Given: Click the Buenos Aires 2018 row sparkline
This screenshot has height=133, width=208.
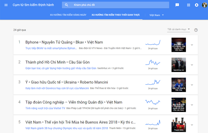Looking at the screenshot, I should pos(153,123).
